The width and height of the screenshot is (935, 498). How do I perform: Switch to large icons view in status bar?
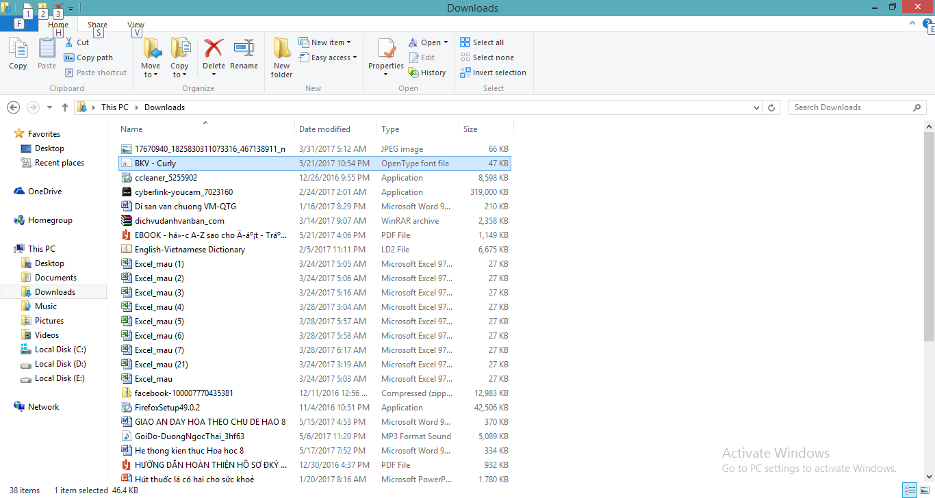(924, 490)
